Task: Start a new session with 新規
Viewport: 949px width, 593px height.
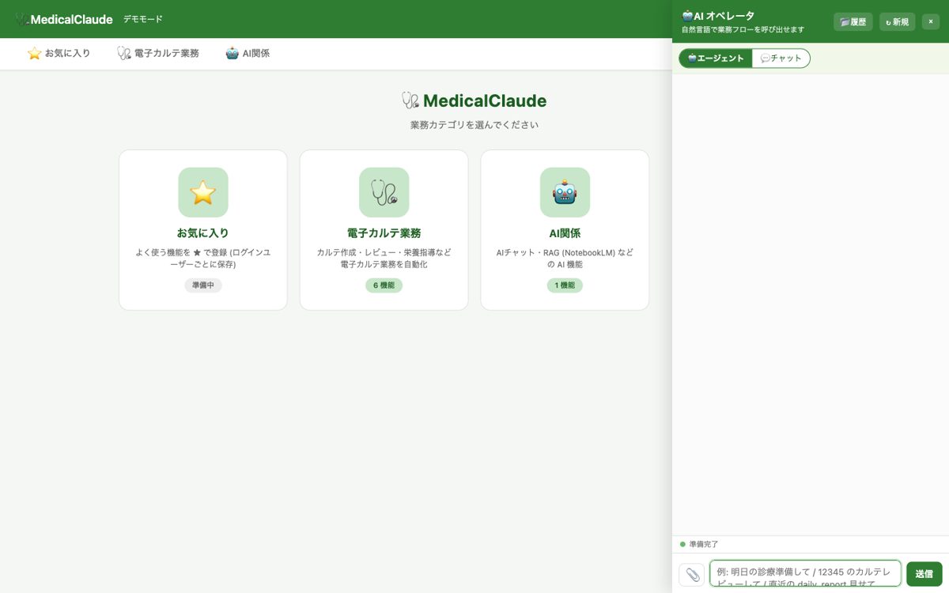Action: pos(898,22)
